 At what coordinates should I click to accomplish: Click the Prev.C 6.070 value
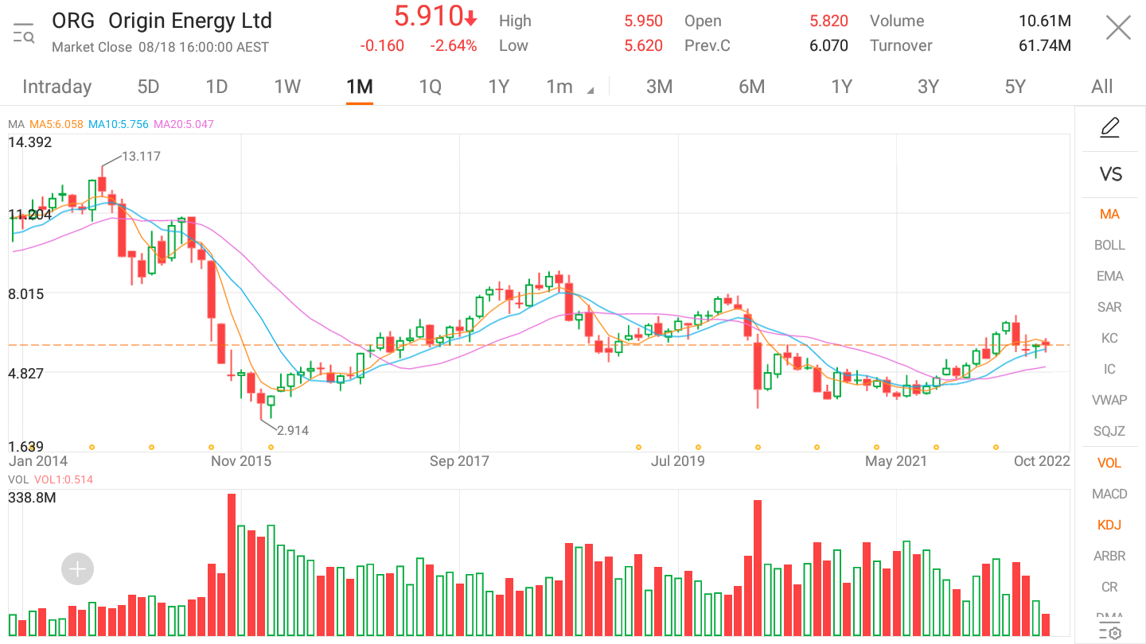pyautogui.click(x=828, y=45)
